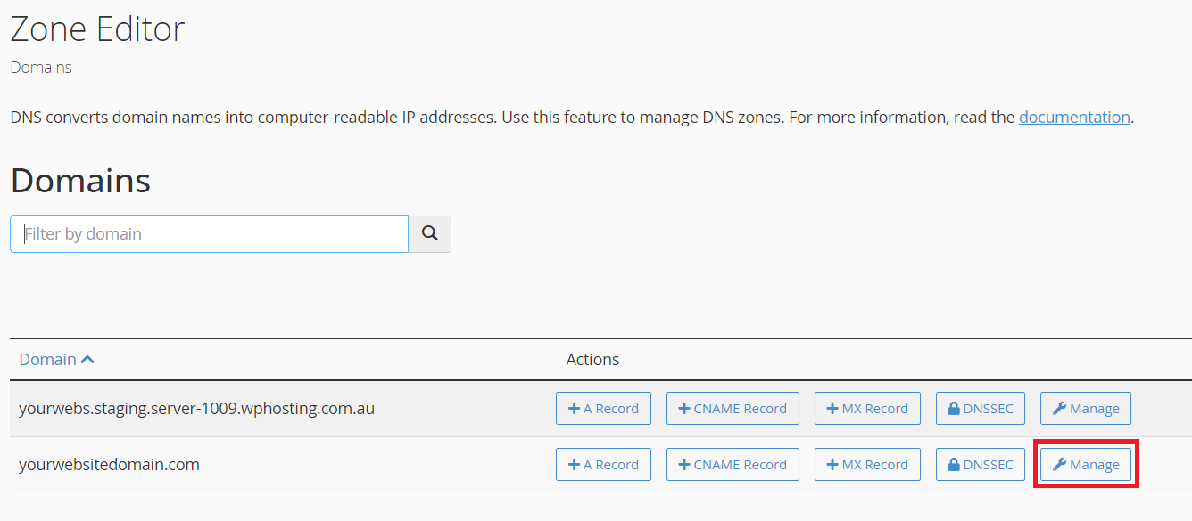The height and width of the screenshot is (521, 1192).
Task: Sort table by Domain column header
Action: point(48,360)
